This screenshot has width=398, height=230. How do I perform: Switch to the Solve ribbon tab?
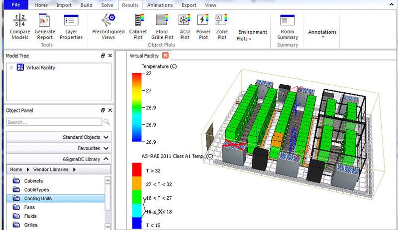coord(107,5)
